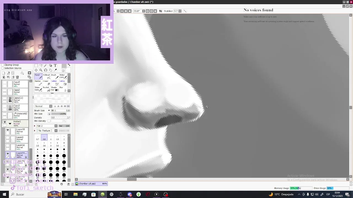The image size is (353, 198).
Task: Choose the Pencil brush
Action: tap(38, 76)
